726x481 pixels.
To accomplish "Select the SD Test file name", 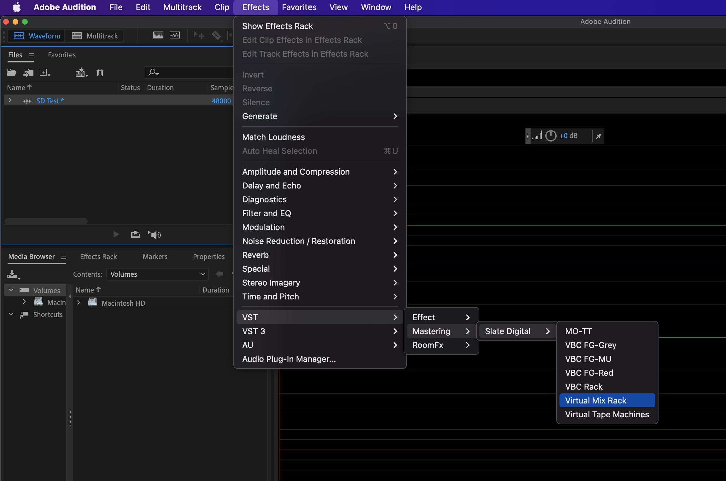I will coord(50,101).
